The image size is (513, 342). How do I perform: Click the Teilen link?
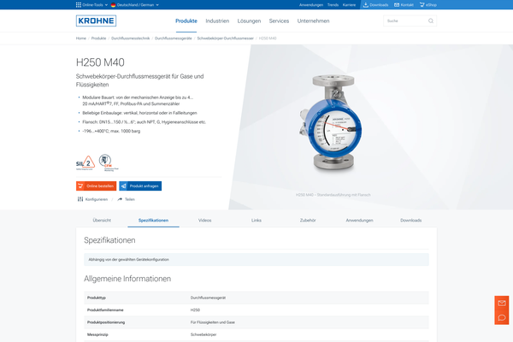pyautogui.click(x=130, y=199)
